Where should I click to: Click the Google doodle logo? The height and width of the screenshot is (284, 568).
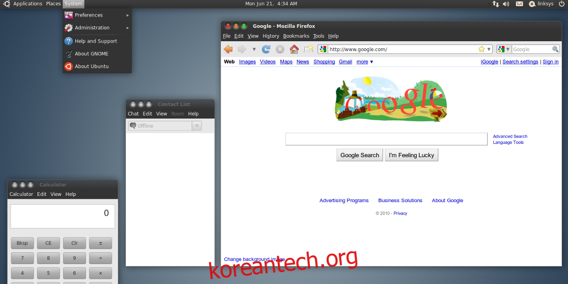pyautogui.click(x=391, y=98)
